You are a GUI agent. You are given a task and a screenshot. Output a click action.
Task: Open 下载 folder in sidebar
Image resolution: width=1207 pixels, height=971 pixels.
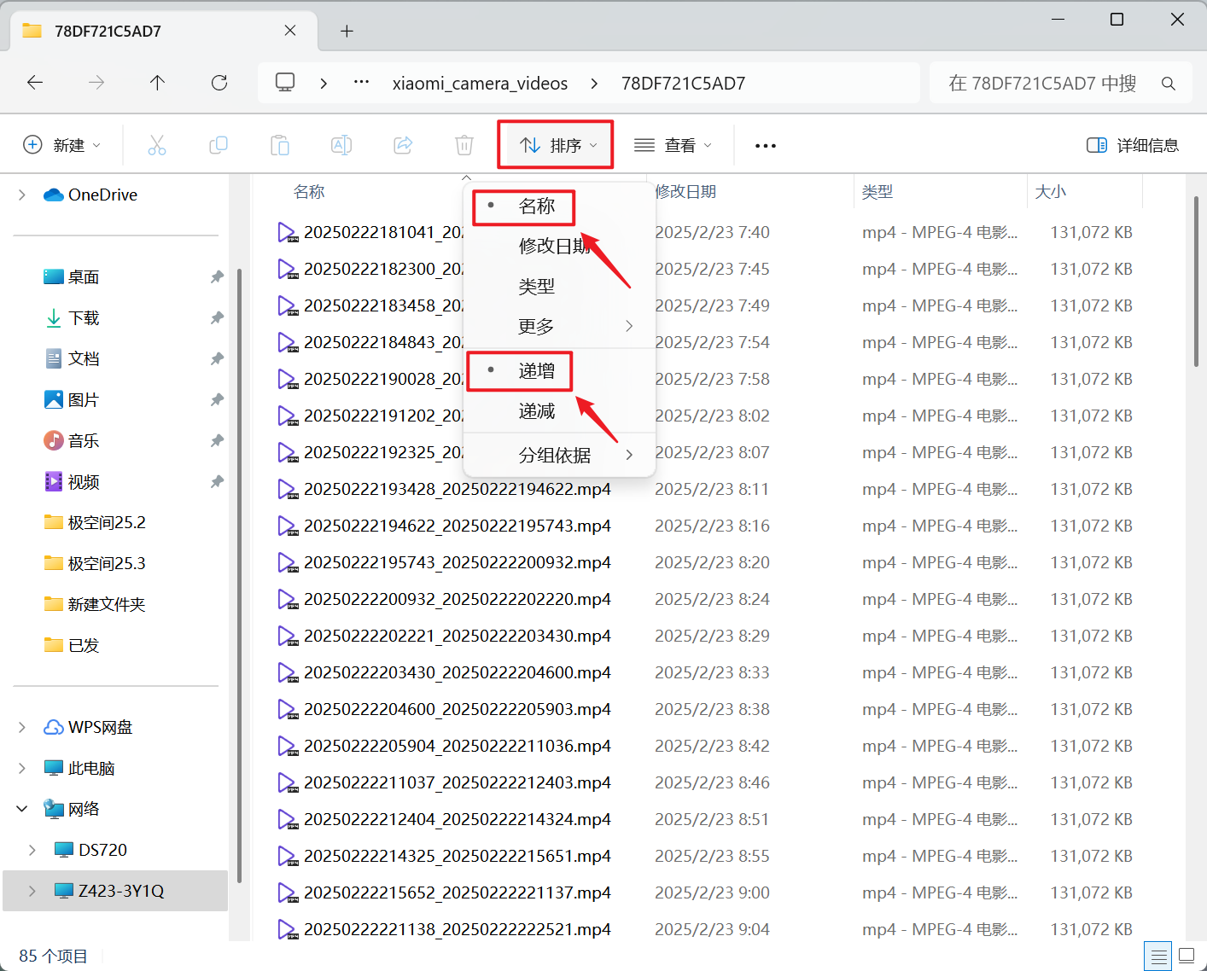[72, 318]
